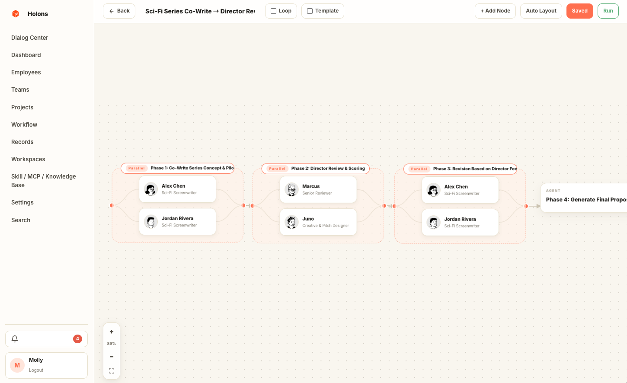Viewport: 627px width, 383px height.
Task: Click the Holons logo icon
Action: tap(16, 13)
